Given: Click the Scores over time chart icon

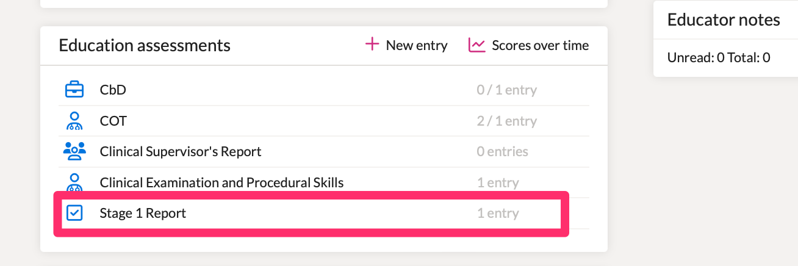Looking at the screenshot, I should coord(476,45).
